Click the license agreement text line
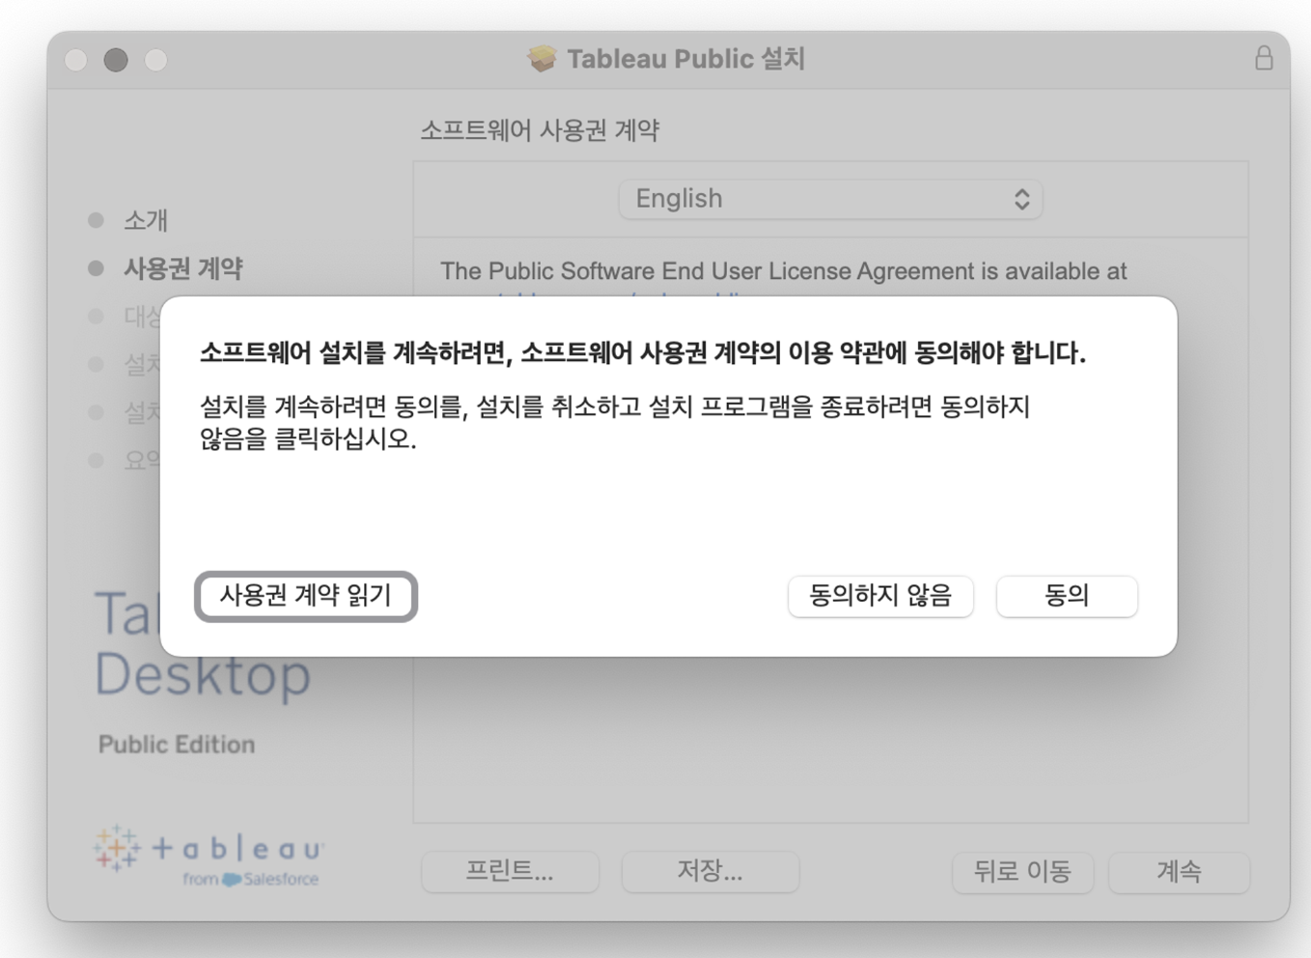 click(783, 271)
